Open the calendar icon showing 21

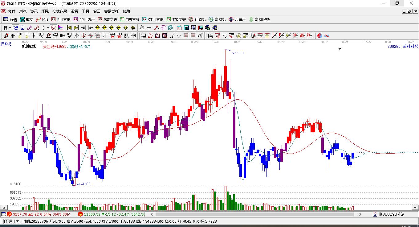coord(179,28)
